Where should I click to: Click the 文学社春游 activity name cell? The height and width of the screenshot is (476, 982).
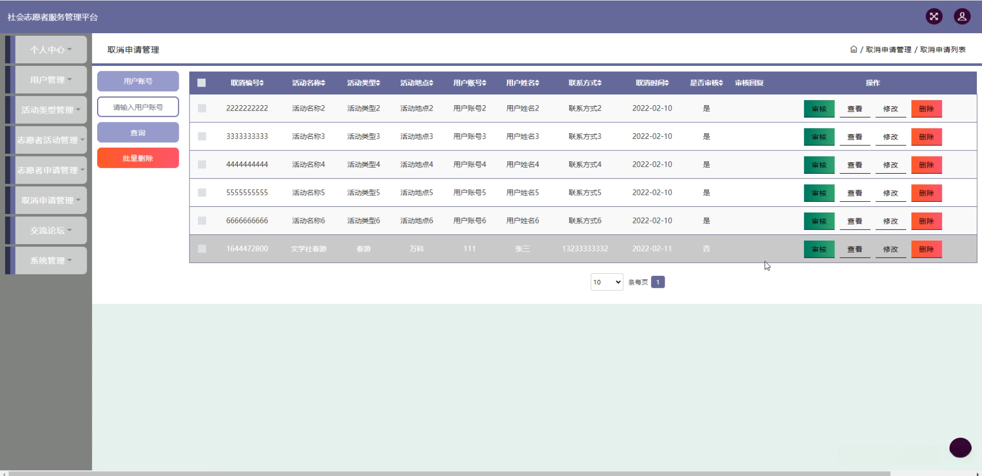308,249
